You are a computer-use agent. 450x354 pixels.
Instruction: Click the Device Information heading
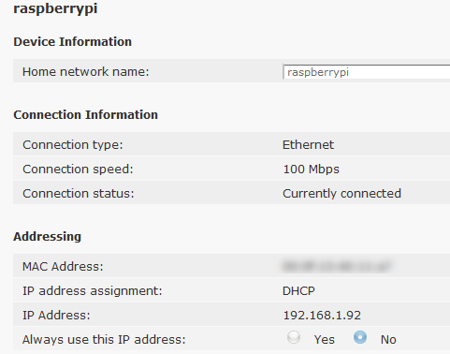tap(72, 41)
